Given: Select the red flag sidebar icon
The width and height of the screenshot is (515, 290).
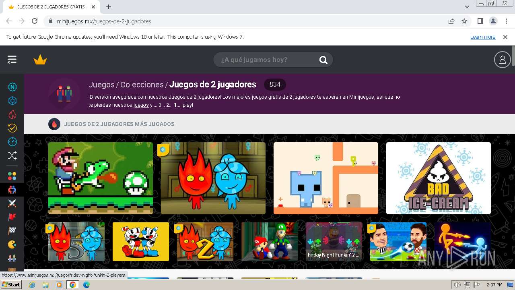Looking at the screenshot, I should [12, 217].
